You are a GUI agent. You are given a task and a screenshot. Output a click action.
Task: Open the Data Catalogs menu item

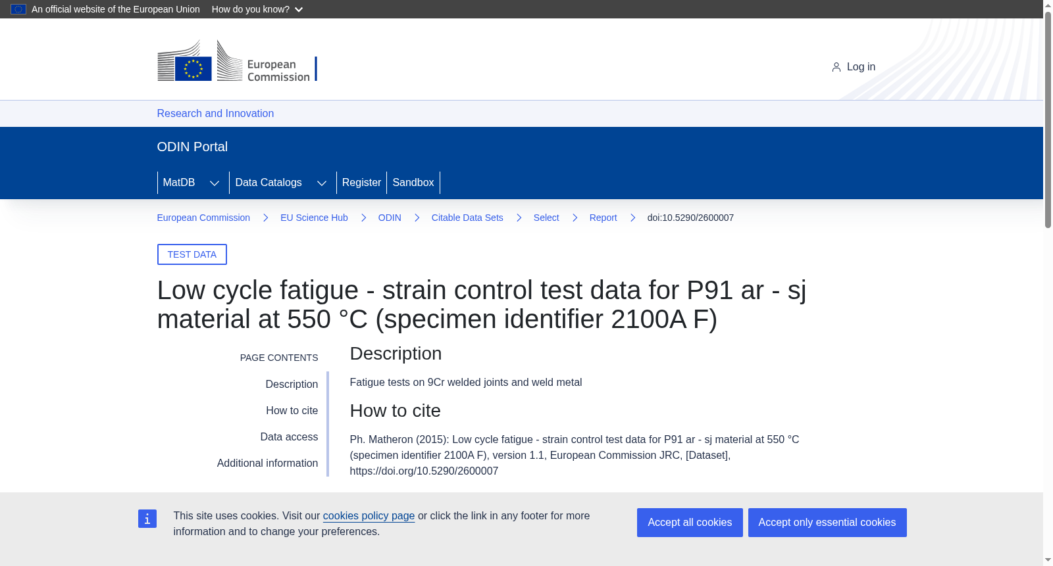coord(269,183)
